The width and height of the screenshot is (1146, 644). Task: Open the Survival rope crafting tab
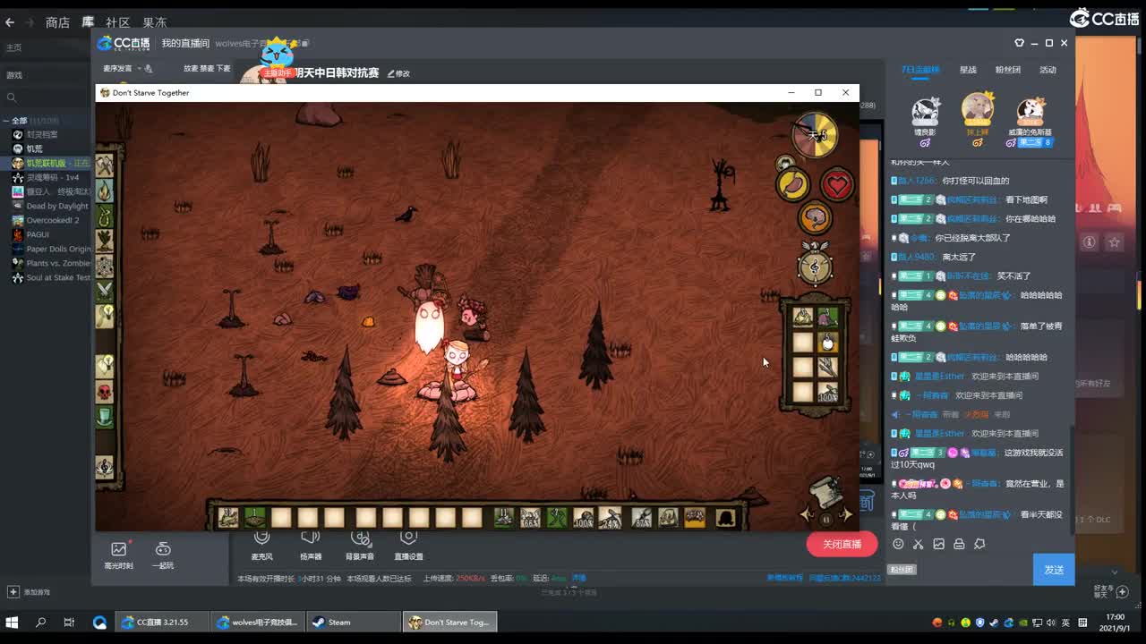tap(105, 216)
